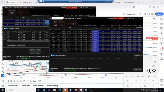Viewport: 164px width, 92px height.
Task: Open File Explorer from the taskbar
Action: 54,90
